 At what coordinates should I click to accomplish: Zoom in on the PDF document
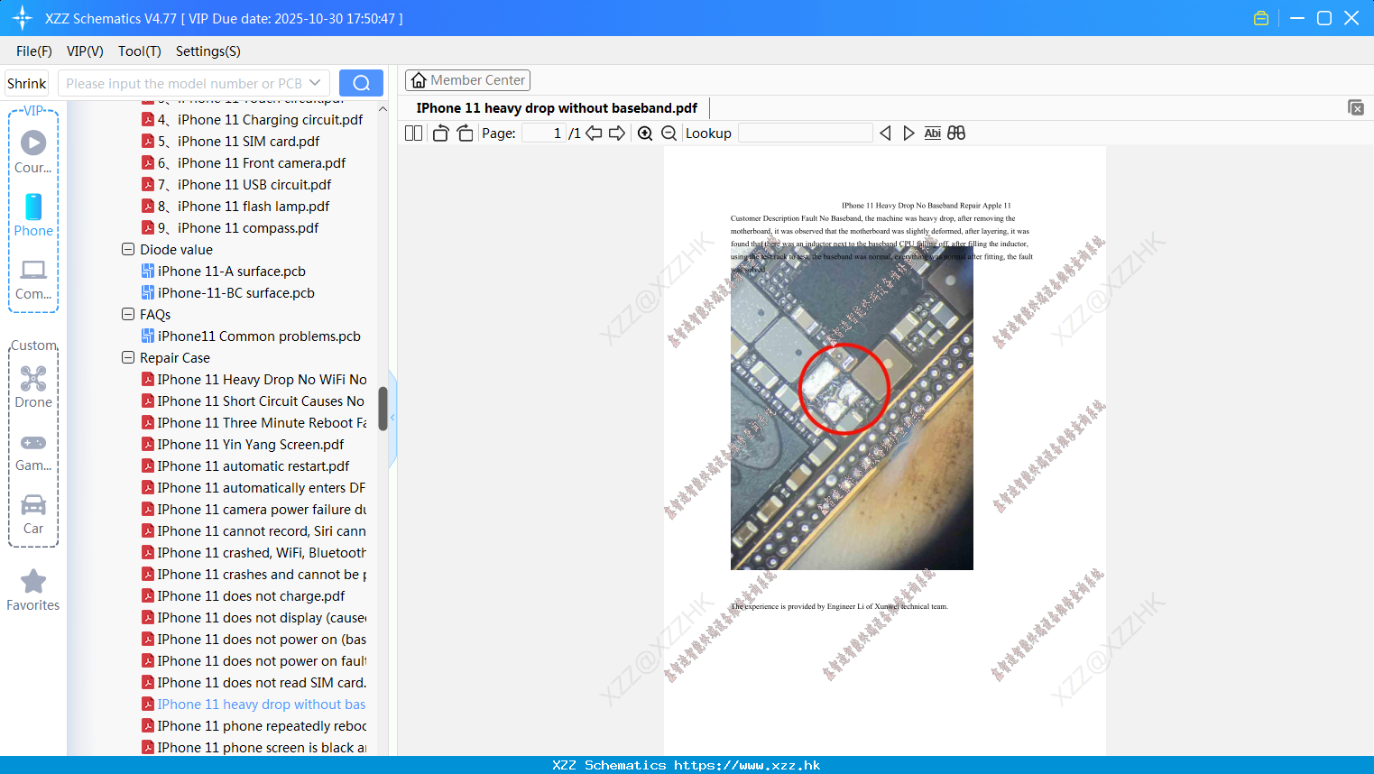(645, 134)
